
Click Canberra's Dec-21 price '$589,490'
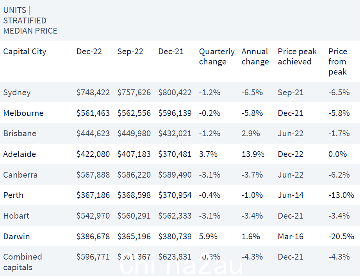175,175
